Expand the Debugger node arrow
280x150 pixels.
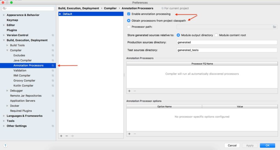[x=7, y=91]
